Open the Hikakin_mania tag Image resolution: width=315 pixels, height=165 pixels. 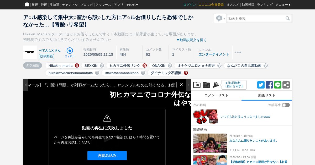click(60, 65)
